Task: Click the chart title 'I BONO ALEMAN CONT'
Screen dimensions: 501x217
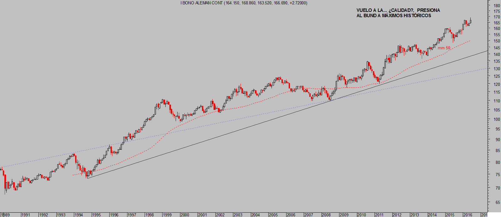Action: [x=202, y=3]
